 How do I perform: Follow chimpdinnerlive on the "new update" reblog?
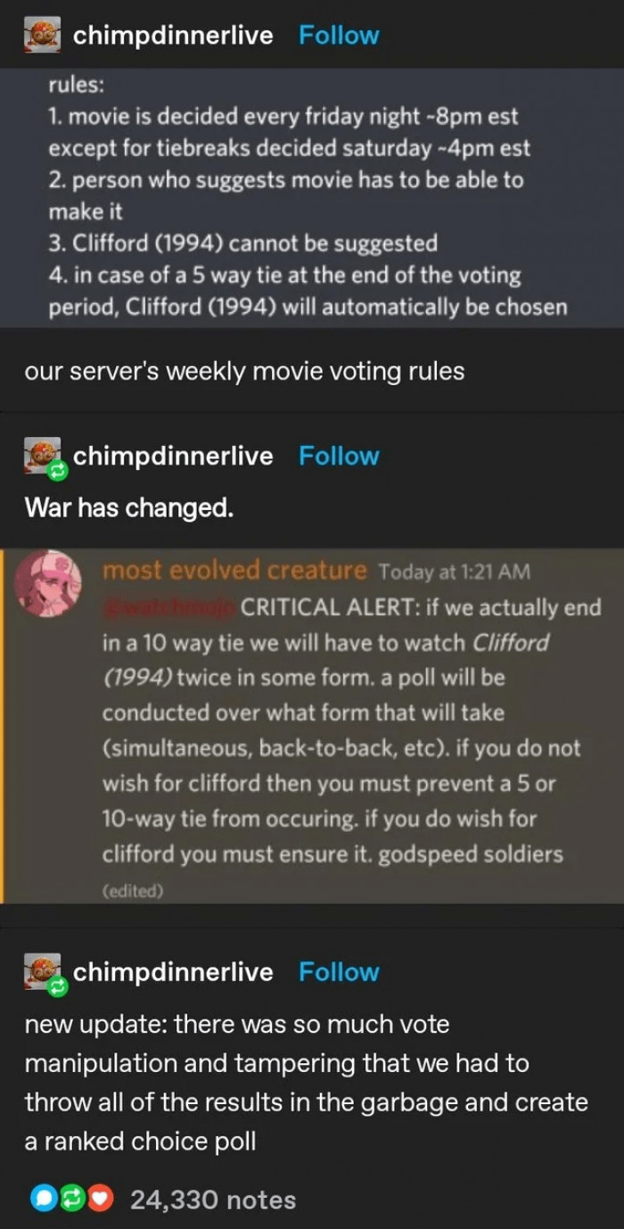click(339, 972)
